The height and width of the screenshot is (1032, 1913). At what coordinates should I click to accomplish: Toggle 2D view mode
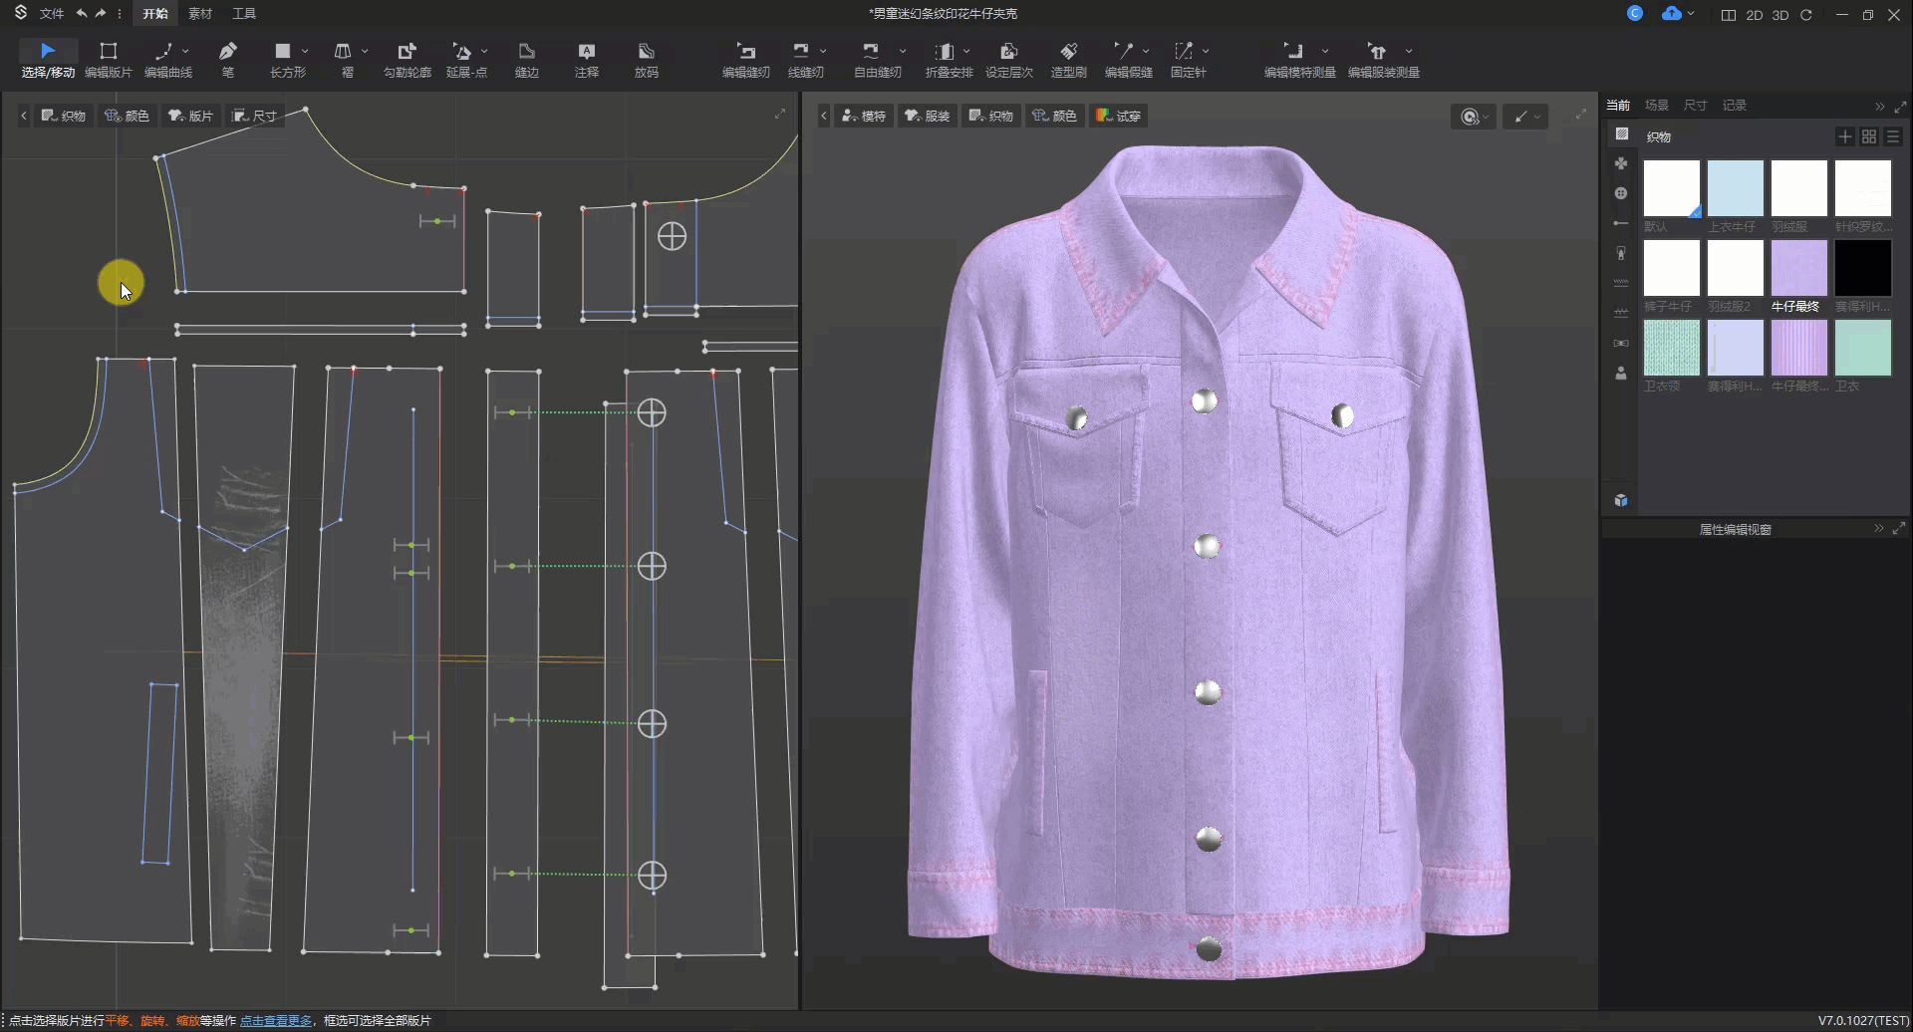click(1755, 15)
